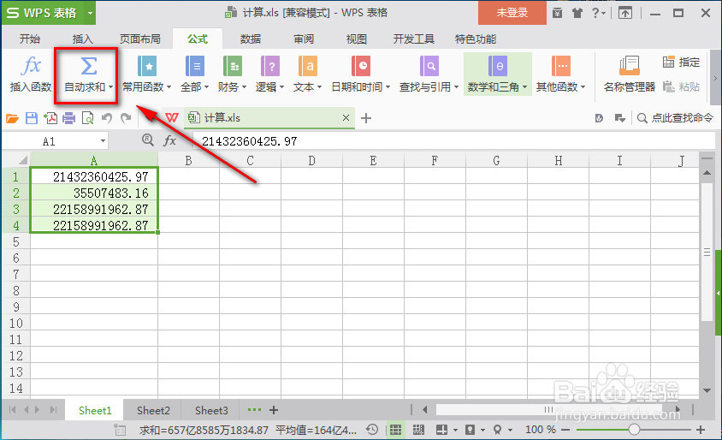Screen dimensions: 722x440
Task: Click the fx icon beside formula bar
Action: tap(170, 140)
